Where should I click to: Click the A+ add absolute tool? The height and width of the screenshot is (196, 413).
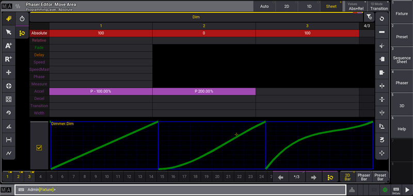point(9,45)
